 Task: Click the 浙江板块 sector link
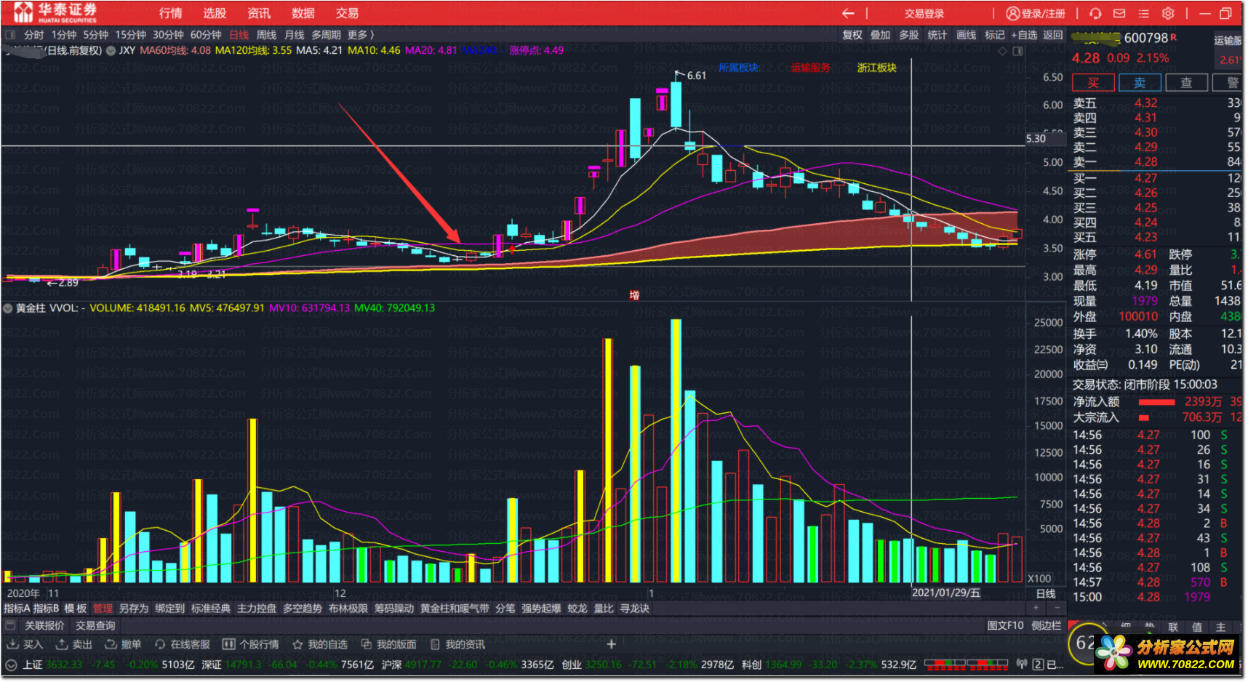877,68
